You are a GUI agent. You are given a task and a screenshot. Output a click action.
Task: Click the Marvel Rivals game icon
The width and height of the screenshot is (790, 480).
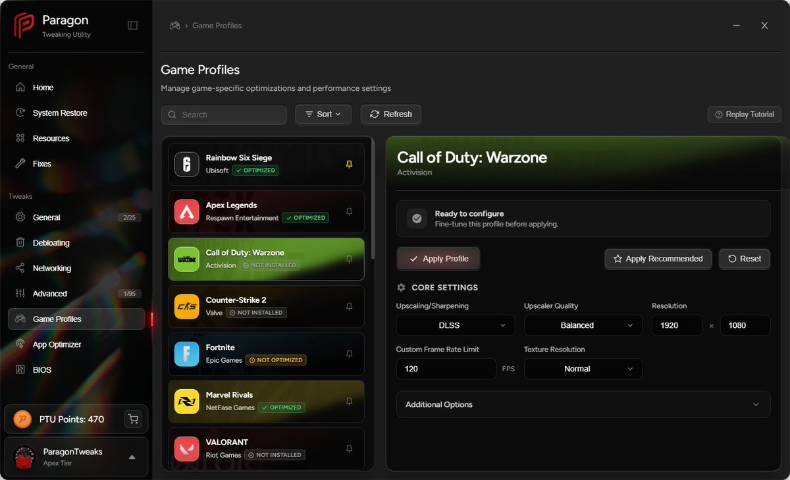pyautogui.click(x=186, y=401)
